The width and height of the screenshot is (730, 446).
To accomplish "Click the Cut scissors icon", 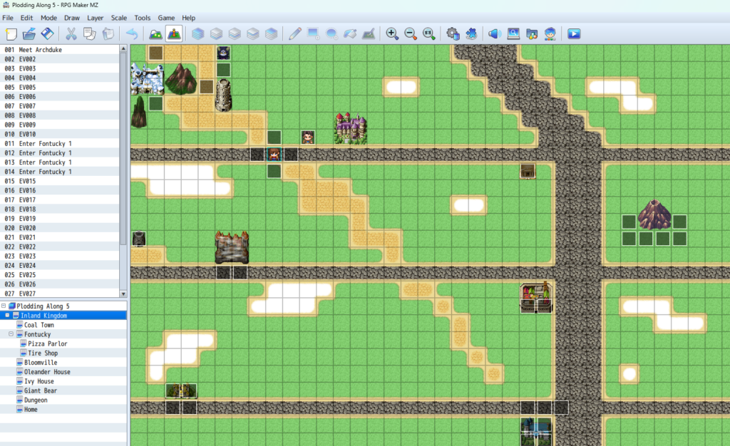I will coord(71,34).
